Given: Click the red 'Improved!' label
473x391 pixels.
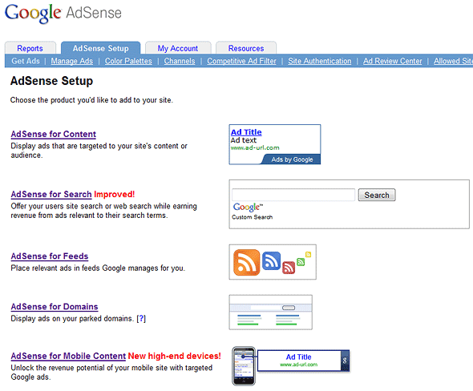Looking at the screenshot, I should 115,195.
